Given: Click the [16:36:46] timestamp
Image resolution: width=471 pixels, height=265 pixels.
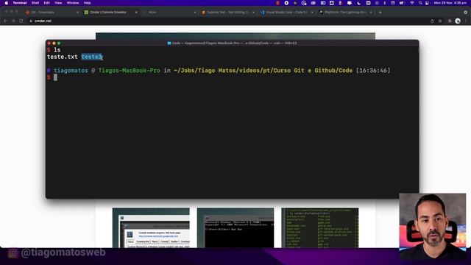Looking at the screenshot, I should point(373,71).
